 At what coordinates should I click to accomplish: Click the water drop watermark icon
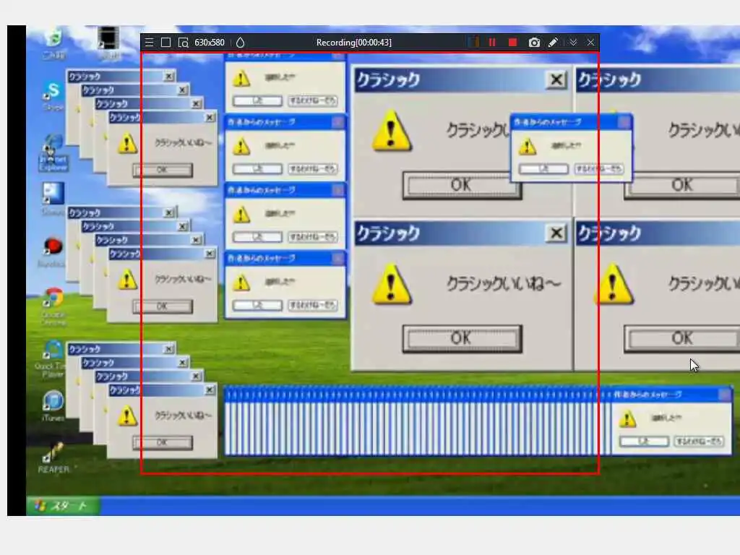(240, 43)
